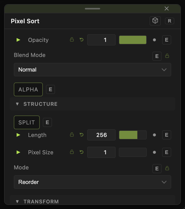The height and width of the screenshot is (209, 185).
Task: Click Length parameter lock icon
Action: pyautogui.click(x=72, y=135)
